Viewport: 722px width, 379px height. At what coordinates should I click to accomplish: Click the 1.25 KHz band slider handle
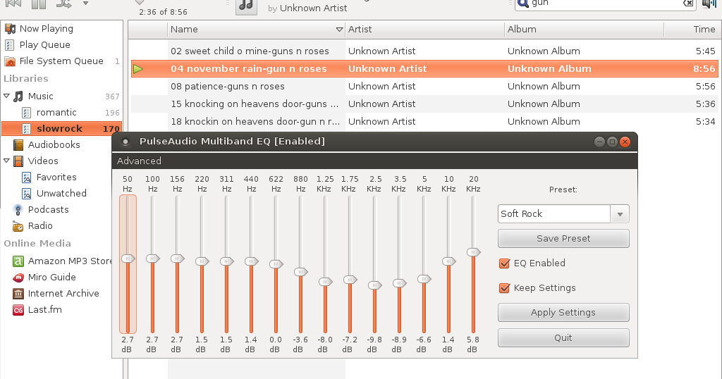click(325, 282)
